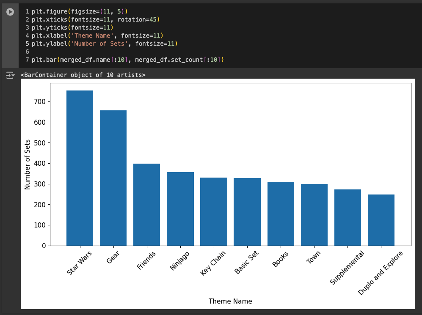422x315 pixels.
Task: Click the 'Number of Sets' string in code
Action: click(x=99, y=44)
